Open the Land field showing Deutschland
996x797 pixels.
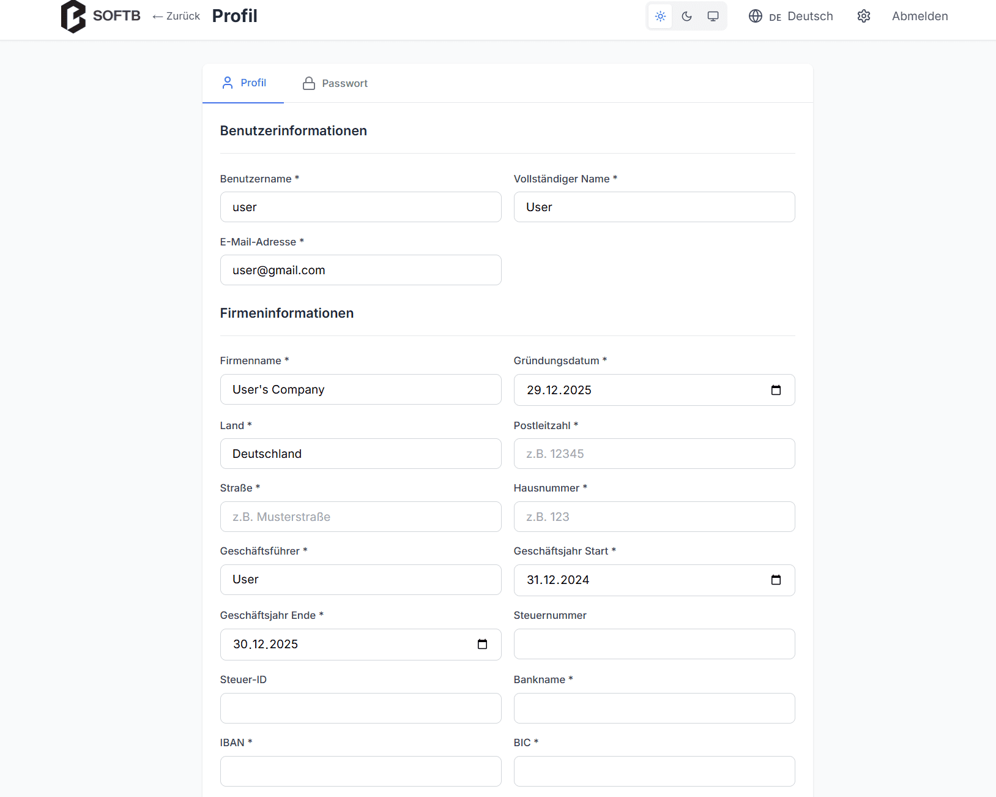coord(360,454)
